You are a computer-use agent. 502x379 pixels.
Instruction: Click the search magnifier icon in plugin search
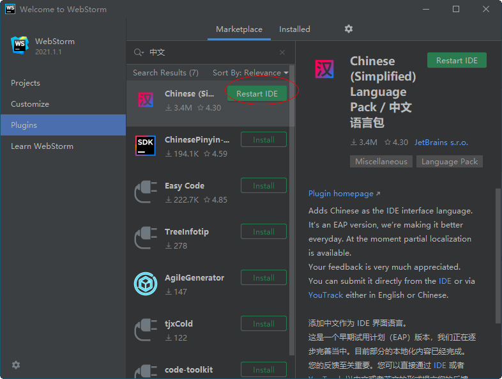[139, 52]
